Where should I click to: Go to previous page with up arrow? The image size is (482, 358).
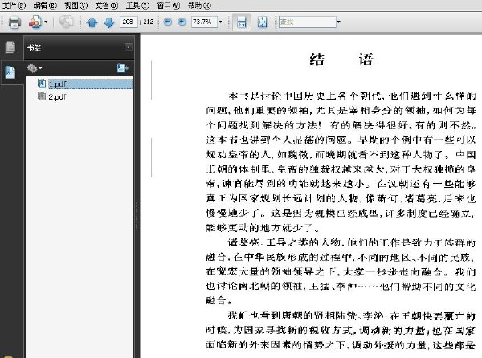92,22
